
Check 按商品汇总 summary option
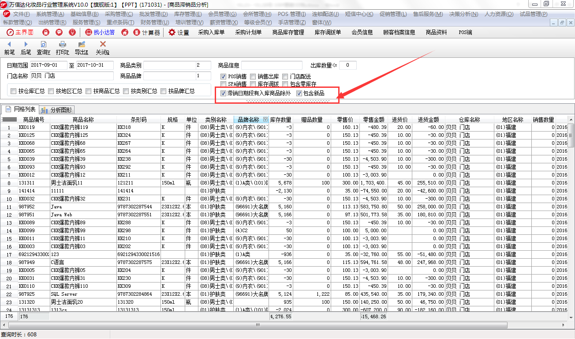tap(89, 91)
